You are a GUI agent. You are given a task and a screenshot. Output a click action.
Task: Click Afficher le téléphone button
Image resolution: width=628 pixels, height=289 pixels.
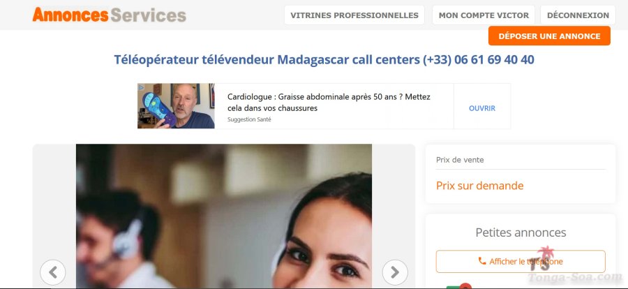pyautogui.click(x=521, y=261)
